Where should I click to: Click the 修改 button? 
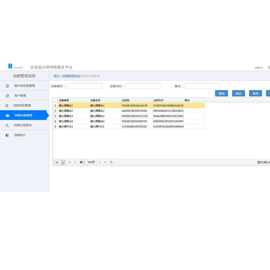(255, 93)
